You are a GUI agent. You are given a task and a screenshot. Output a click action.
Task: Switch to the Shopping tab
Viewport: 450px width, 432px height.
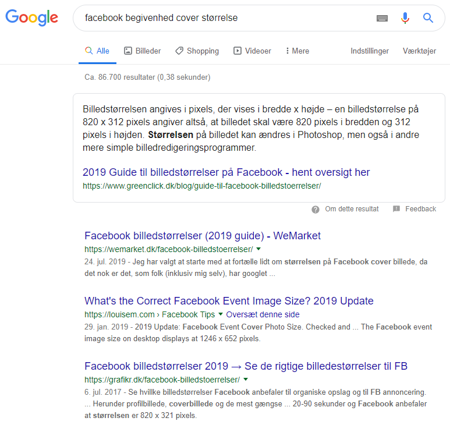[x=197, y=51]
